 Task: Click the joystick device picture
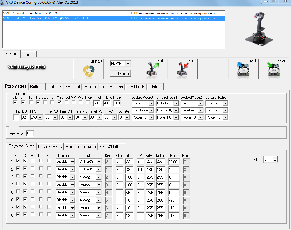[x=259, y=29]
